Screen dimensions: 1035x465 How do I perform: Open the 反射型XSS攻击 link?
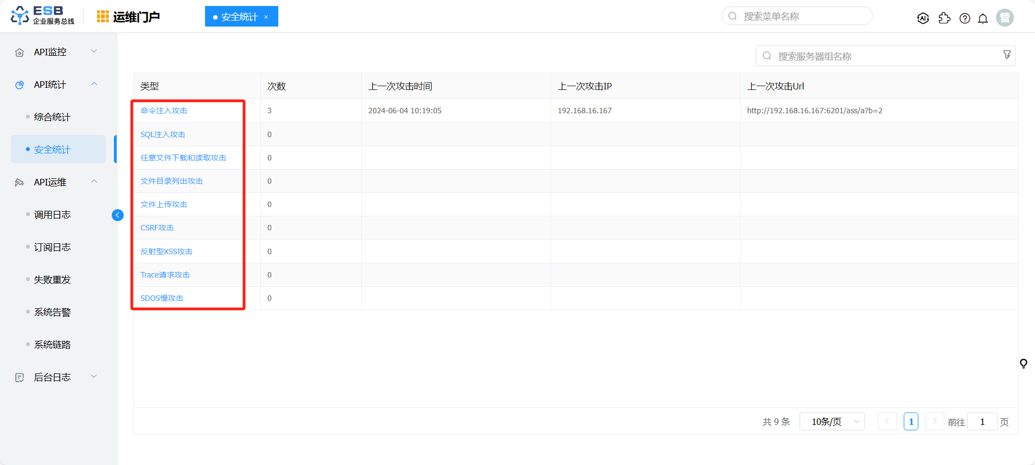[167, 251]
